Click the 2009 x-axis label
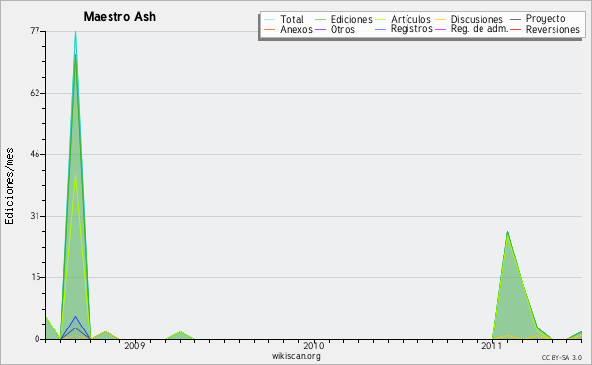This screenshot has width=592, height=365. click(135, 345)
